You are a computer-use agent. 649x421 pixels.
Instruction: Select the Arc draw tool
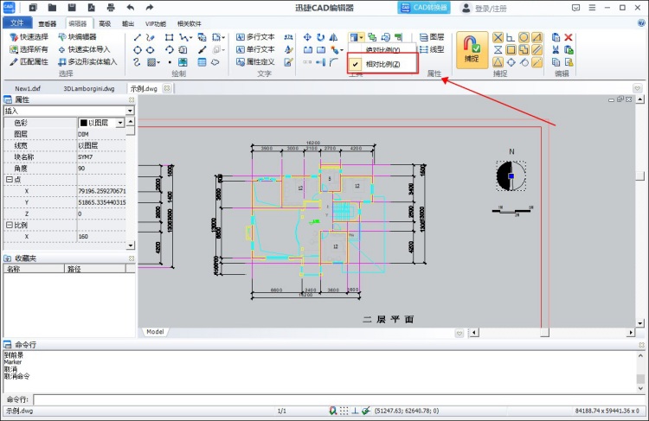tap(169, 50)
